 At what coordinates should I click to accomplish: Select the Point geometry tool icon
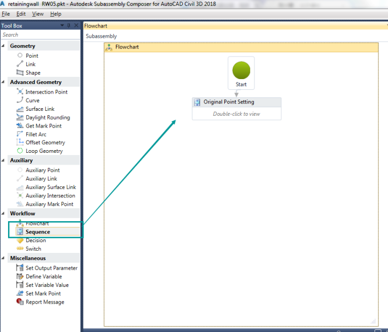pyautogui.click(x=20, y=55)
